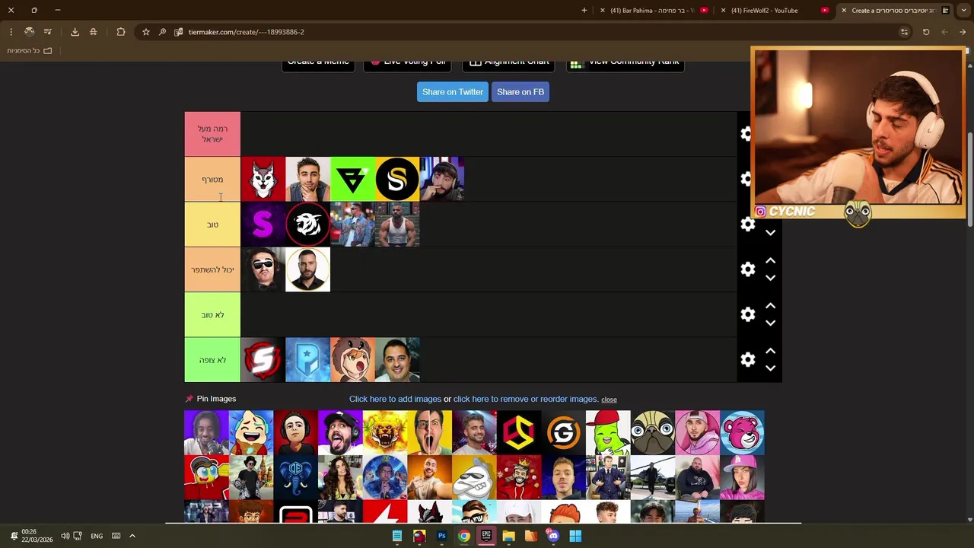Move the יכול להשתפר tier down

tap(770, 278)
